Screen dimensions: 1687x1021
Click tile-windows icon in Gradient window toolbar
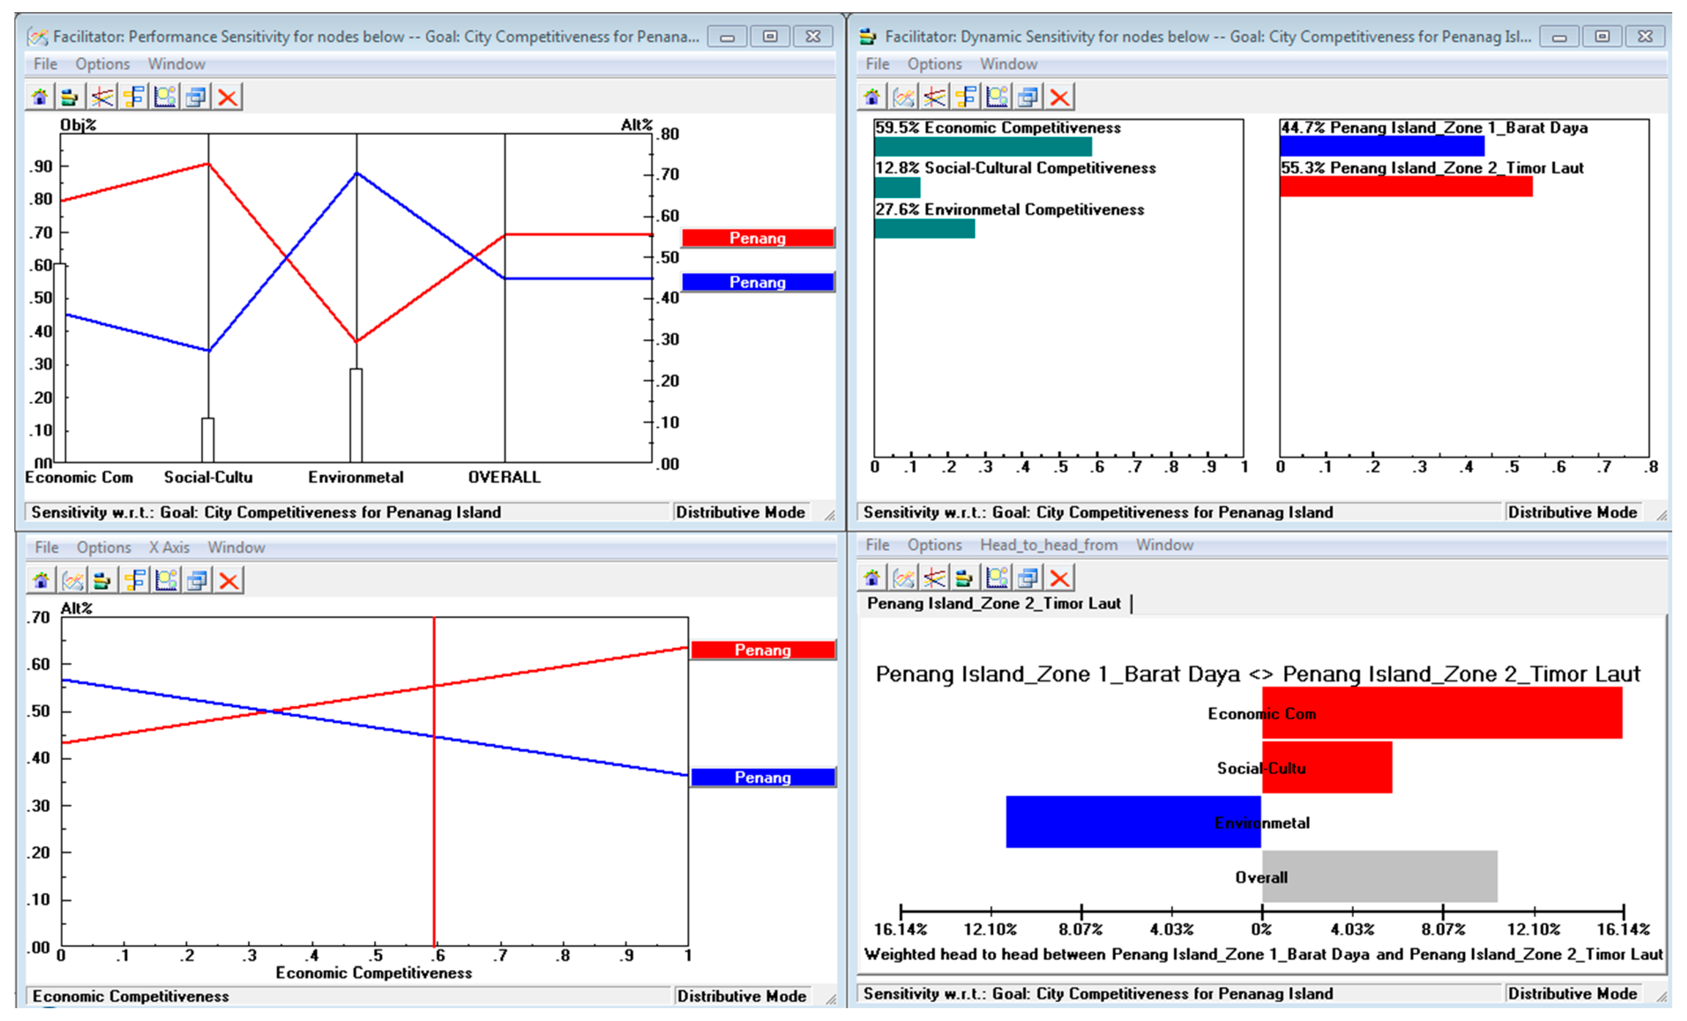[197, 580]
